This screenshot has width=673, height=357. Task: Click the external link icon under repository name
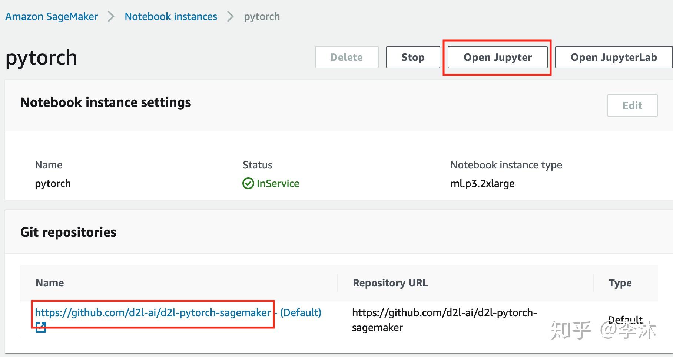(41, 327)
